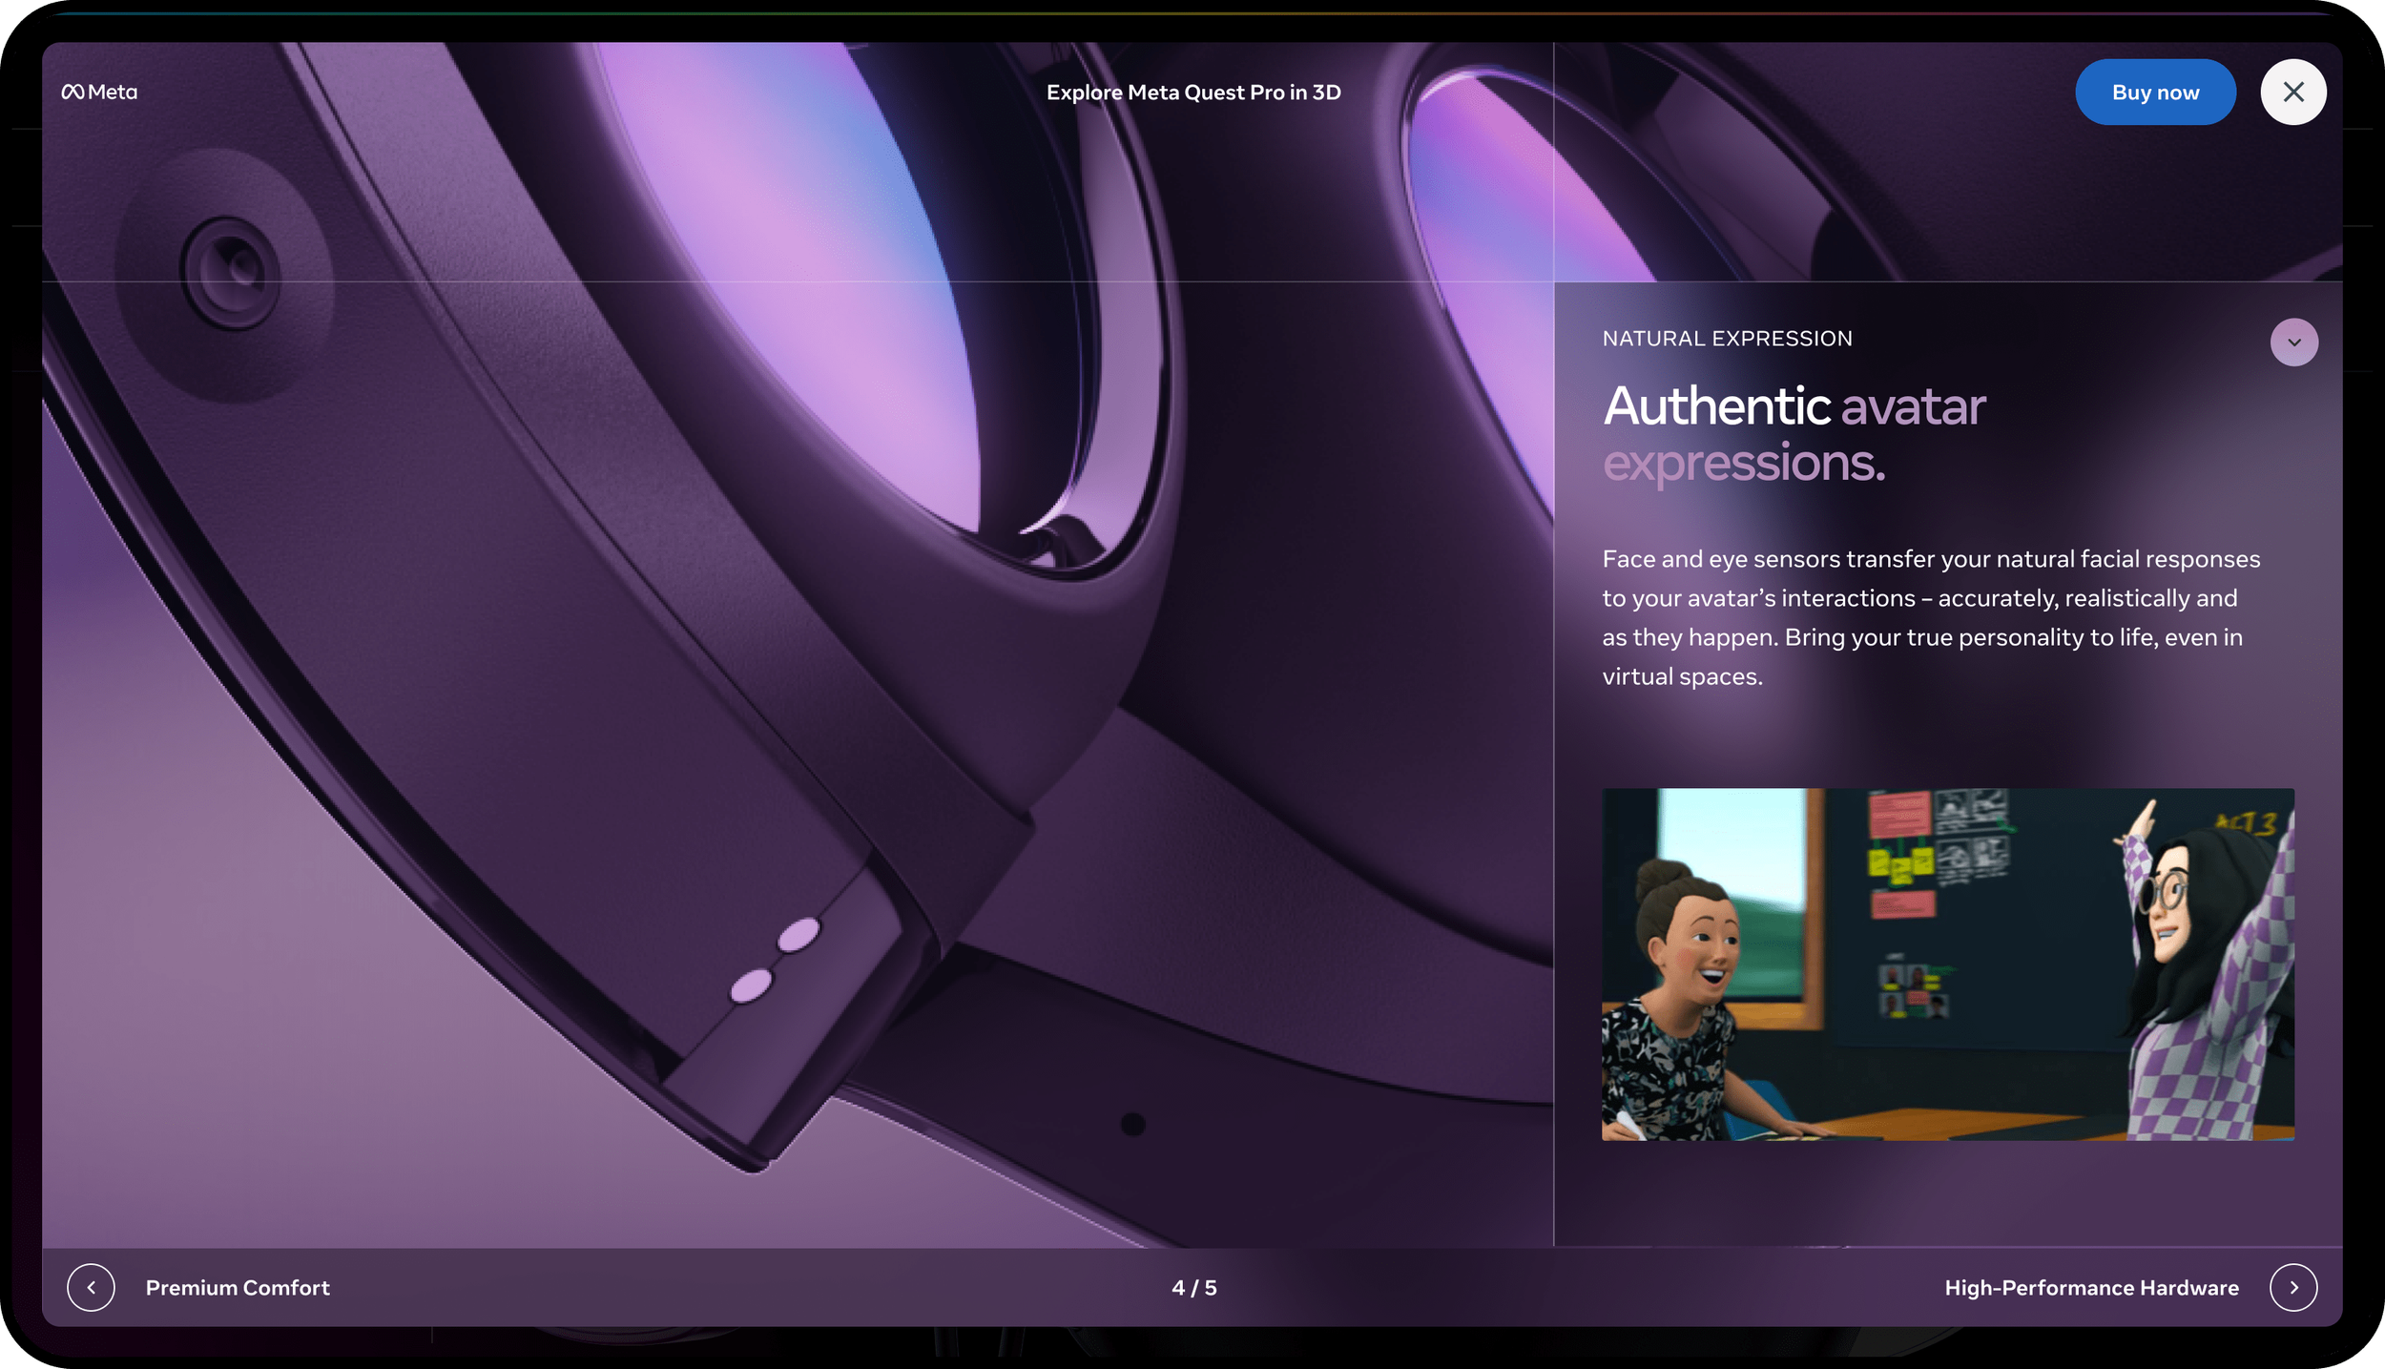The height and width of the screenshot is (1369, 2385).
Task: Jump to High-Performance Hardware section
Action: (x=2091, y=1288)
